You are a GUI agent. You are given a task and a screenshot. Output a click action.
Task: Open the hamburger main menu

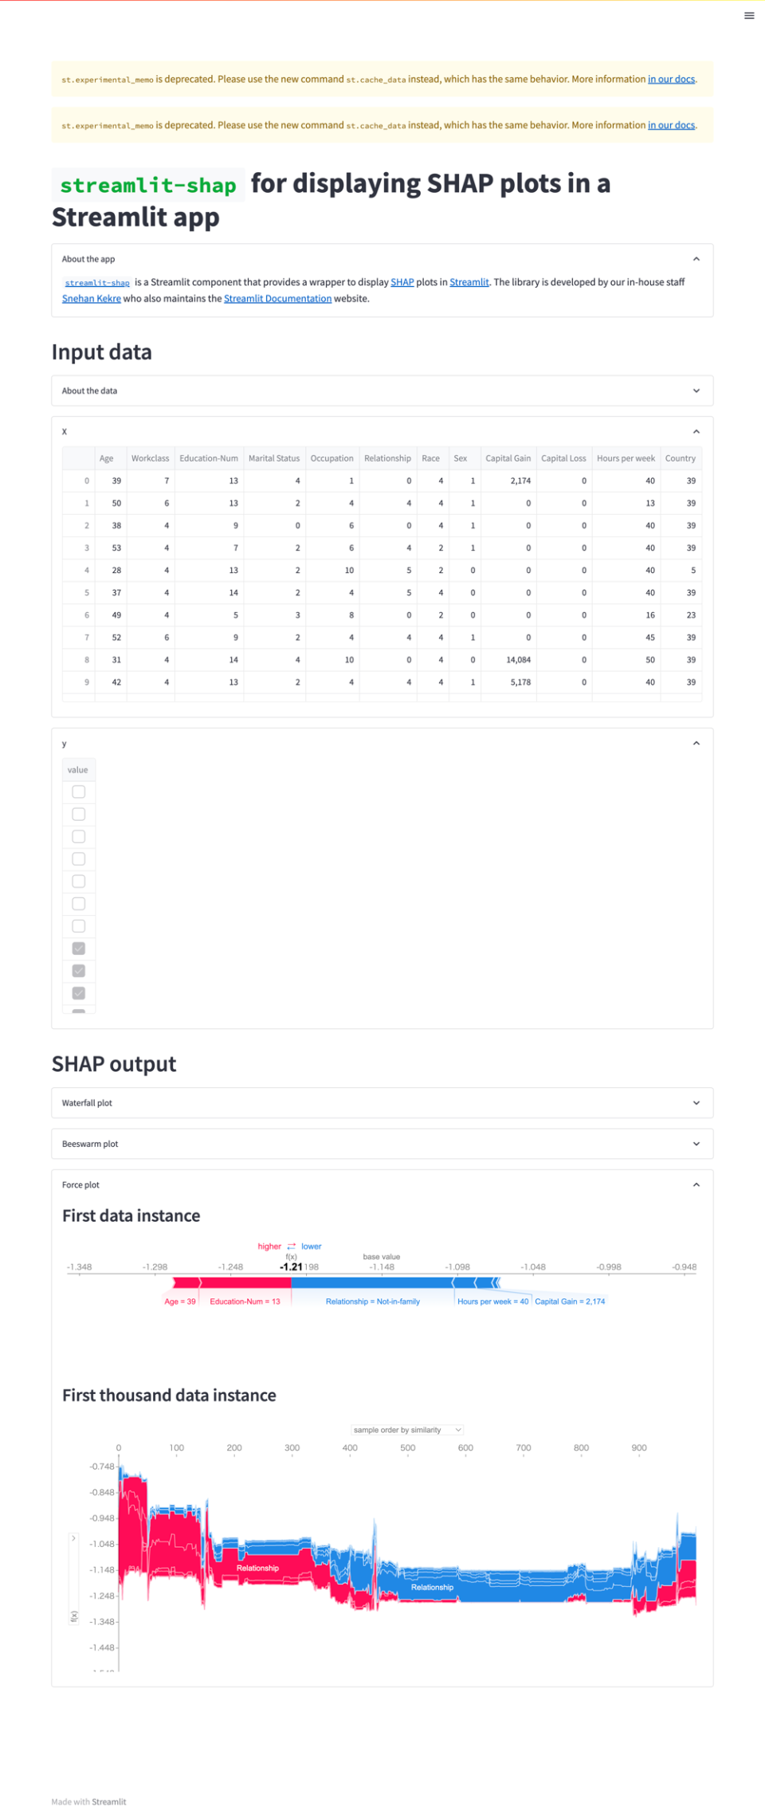749,16
